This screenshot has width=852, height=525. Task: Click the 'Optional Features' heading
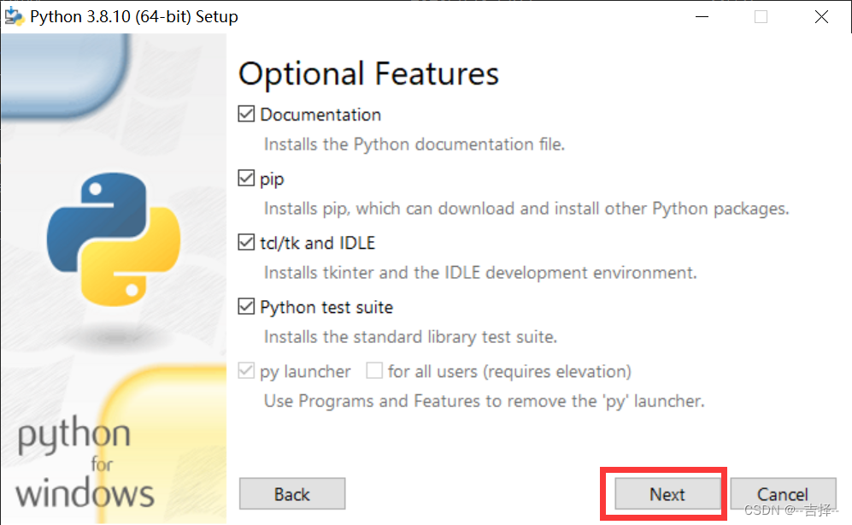point(368,74)
